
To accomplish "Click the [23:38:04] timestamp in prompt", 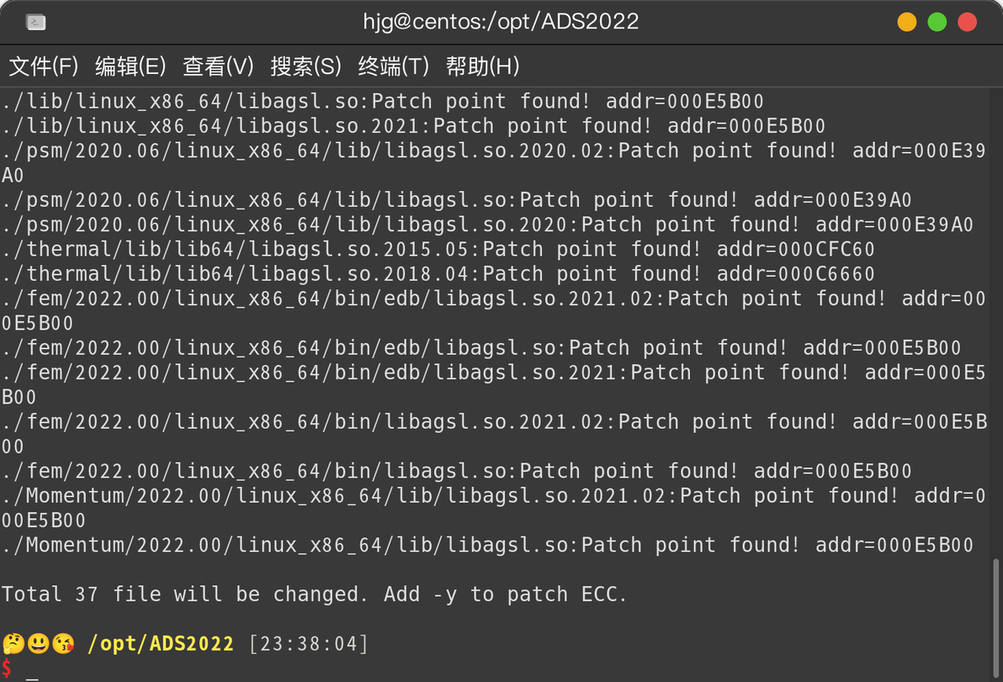I will (308, 643).
